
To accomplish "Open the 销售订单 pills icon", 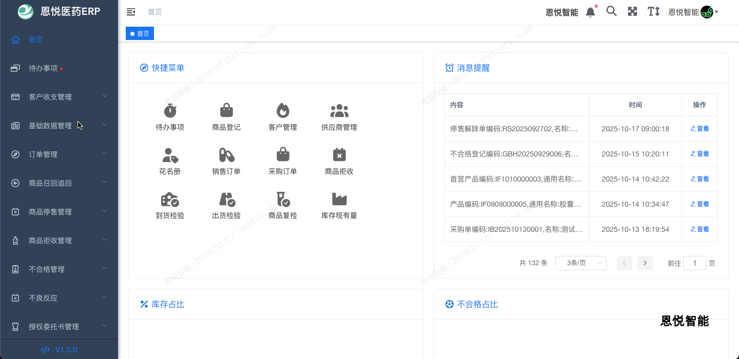I will pyautogui.click(x=226, y=155).
